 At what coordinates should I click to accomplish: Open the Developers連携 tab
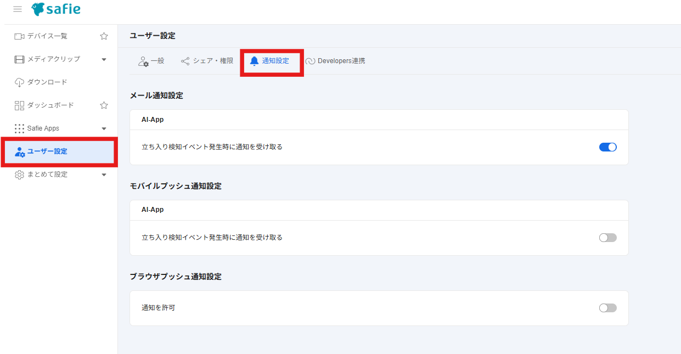(x=335, y=61)
